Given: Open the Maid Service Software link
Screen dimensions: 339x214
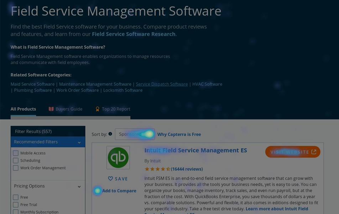Looking at the screenshot, I should click(33, 84).
